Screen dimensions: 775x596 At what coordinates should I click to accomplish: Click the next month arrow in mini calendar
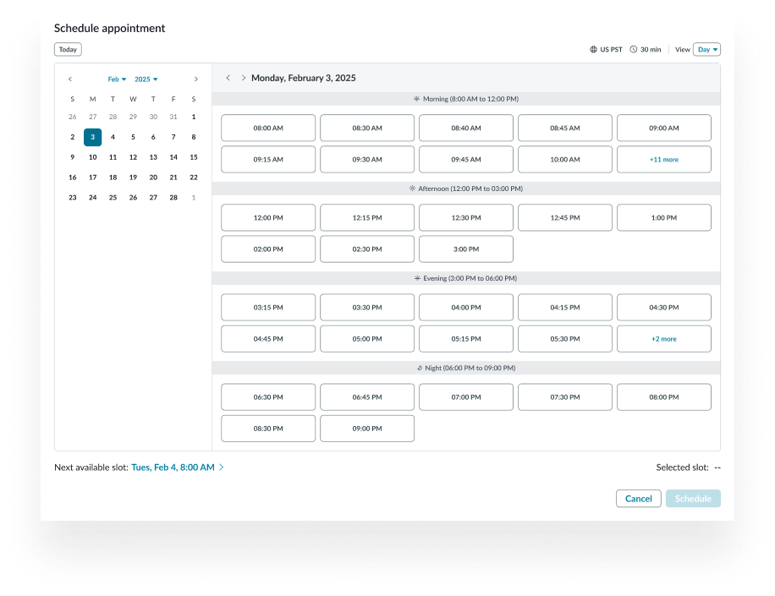point(195,79)
